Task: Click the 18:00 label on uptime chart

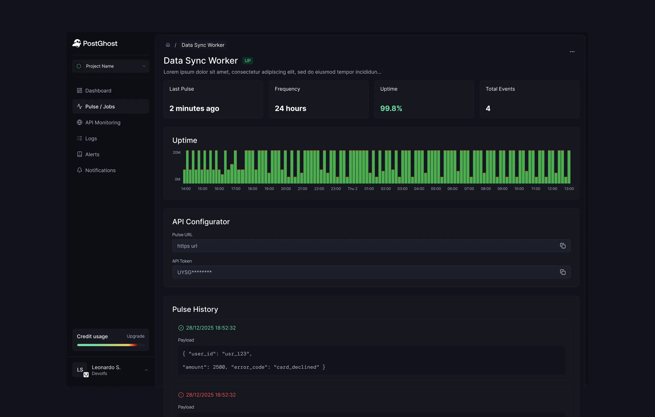Action: [x=253, y=189]
